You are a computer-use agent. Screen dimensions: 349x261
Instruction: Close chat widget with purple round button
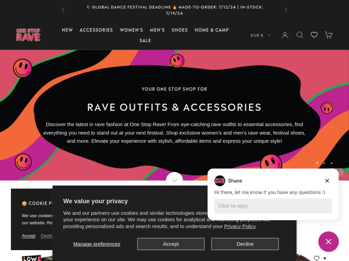tap(328, 241)
